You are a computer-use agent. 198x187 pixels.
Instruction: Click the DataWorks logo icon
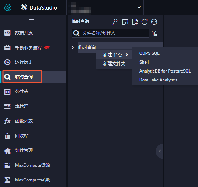click(8, 7)
